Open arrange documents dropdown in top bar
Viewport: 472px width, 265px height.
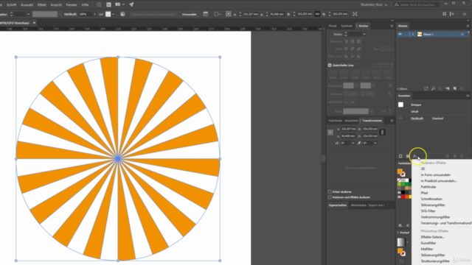[119, 4]
